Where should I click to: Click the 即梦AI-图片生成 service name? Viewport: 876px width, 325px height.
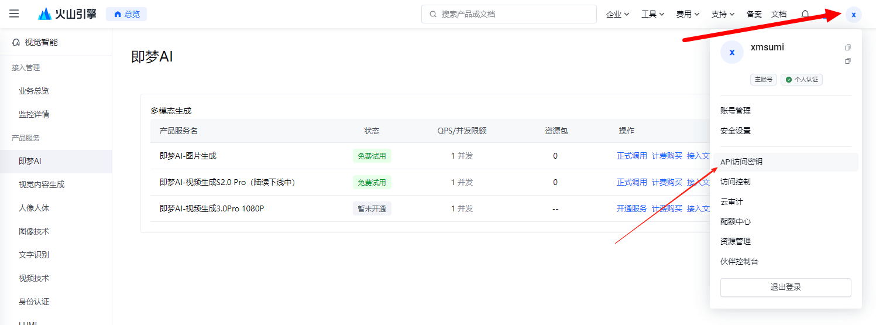pyautogui.click(x=188, y=156)
